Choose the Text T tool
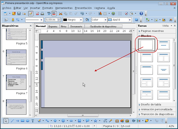 (33, 121)
